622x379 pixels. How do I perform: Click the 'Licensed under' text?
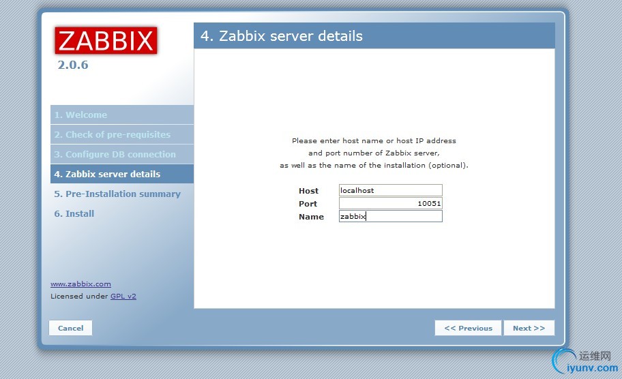tap(79, 296)
